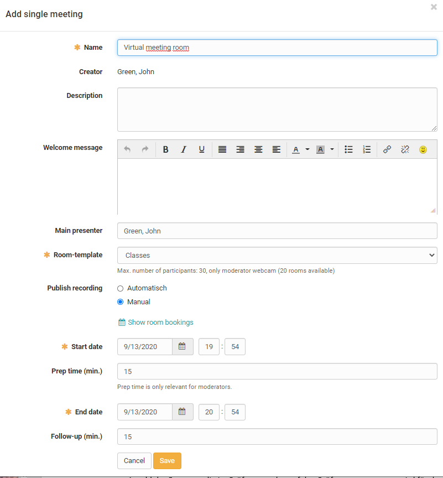The image size is (443, 478).
Task: Click the text color swatch button
Action: point(296,149)
